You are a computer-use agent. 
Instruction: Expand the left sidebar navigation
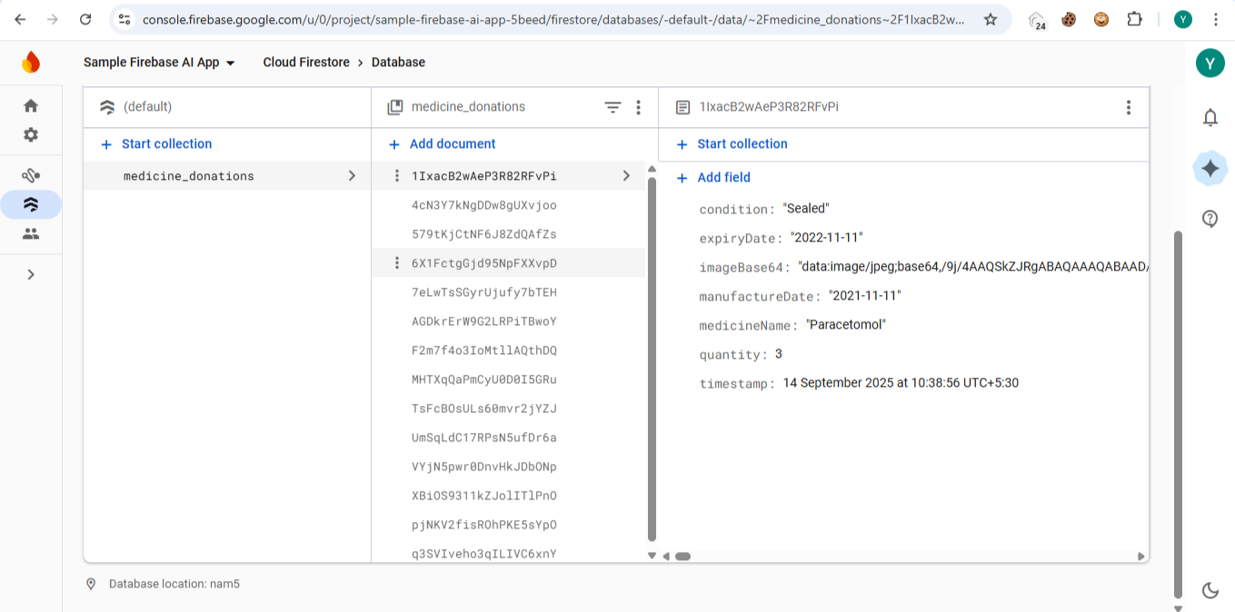pos(31,274)
